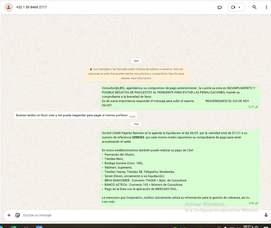Click the encryption notice banner

pyautogui.click(x=136, y=74)
